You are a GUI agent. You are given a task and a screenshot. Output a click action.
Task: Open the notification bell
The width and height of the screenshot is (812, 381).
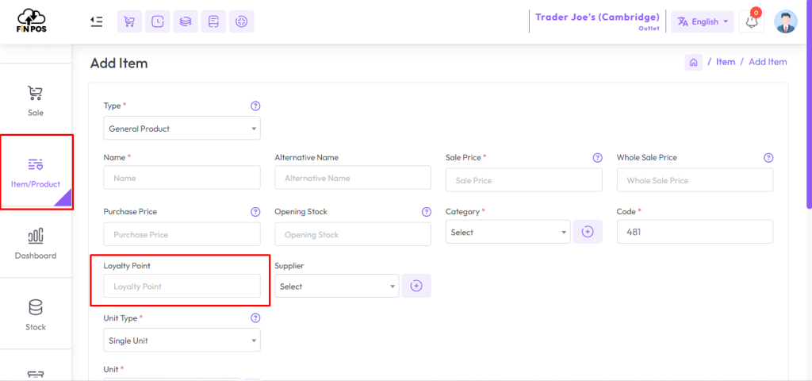[x=752, y=21]
